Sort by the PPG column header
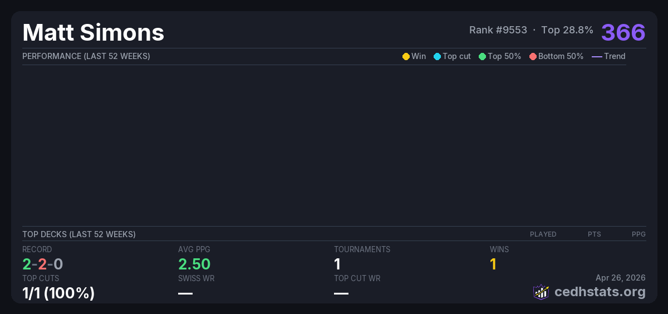The width and height of the screenshot is (668, 314). click(x=638, y=234)
